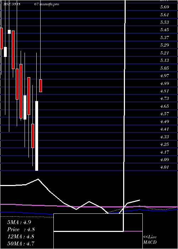
Task: Select the 50MA : 4.7 legend entry
Action: [21, 243]
